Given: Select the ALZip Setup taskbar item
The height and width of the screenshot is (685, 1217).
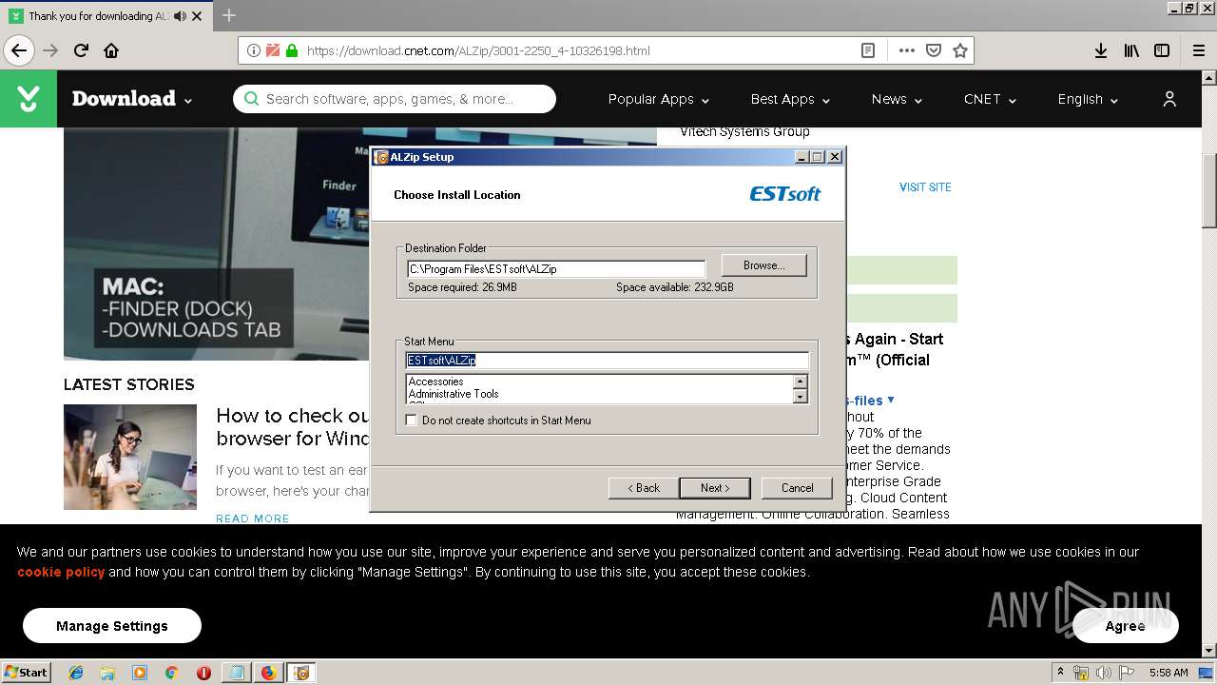Looking at the screenshot, I should (x=301, y=673).
